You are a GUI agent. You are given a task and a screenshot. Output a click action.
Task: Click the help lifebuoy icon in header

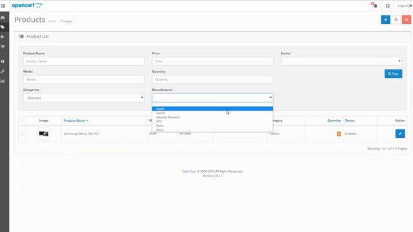[388, 6]
